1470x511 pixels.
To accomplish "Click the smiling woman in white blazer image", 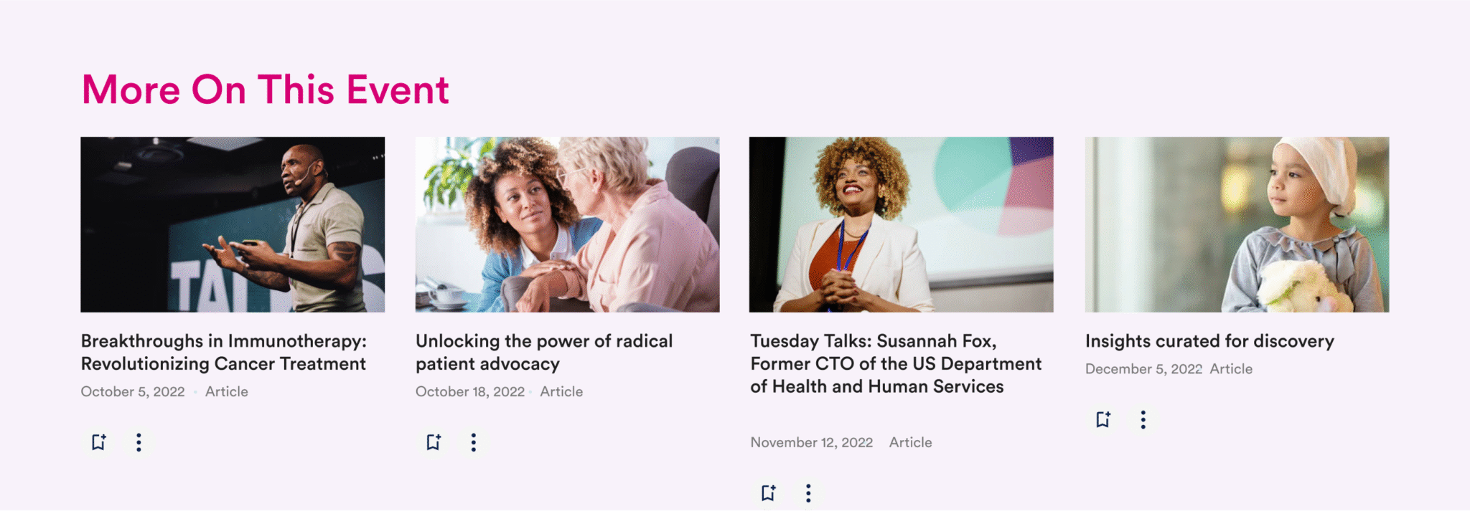I will 902,224.
